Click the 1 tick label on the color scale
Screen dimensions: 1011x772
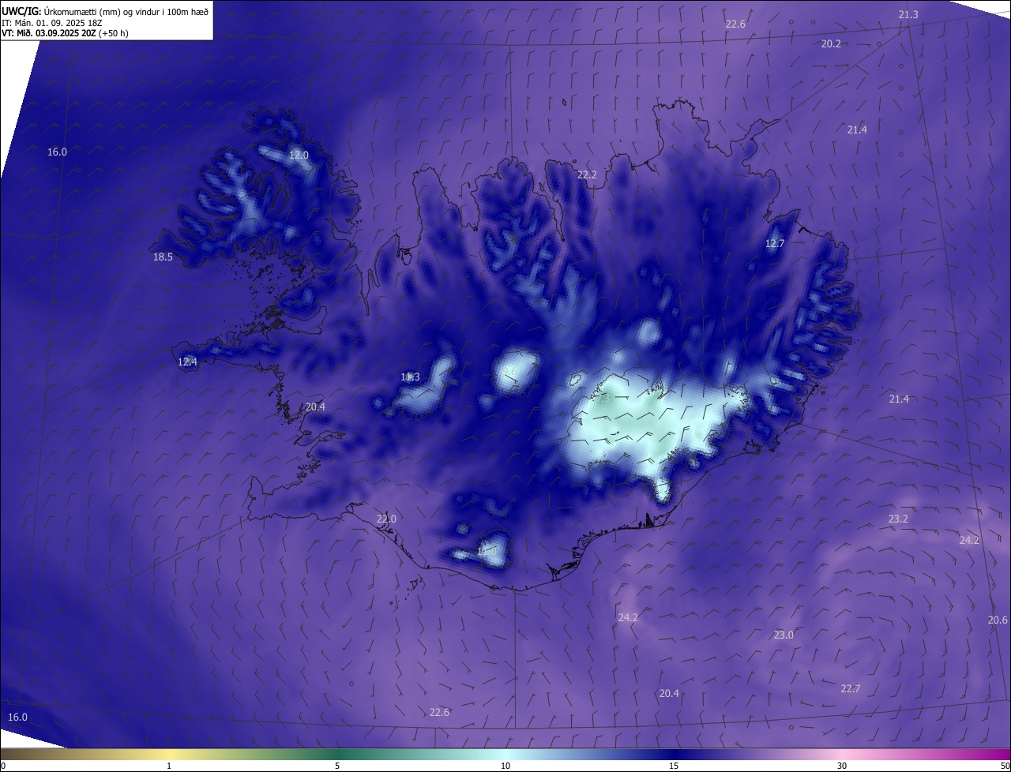(x=169, y=766)
